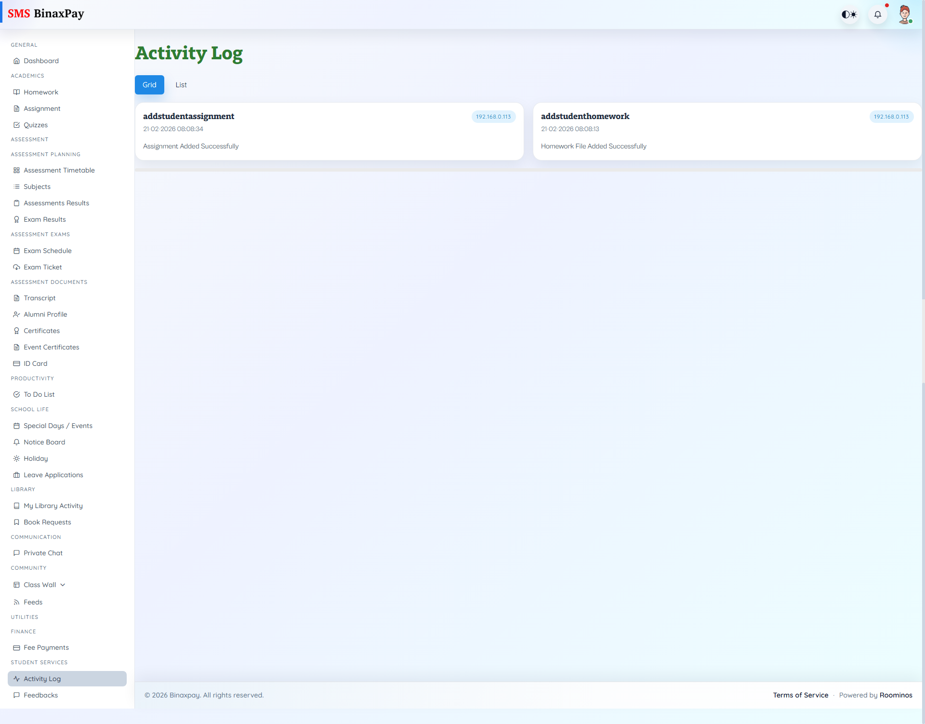
Task: Open the profile avatar menu
Action: 906,14
